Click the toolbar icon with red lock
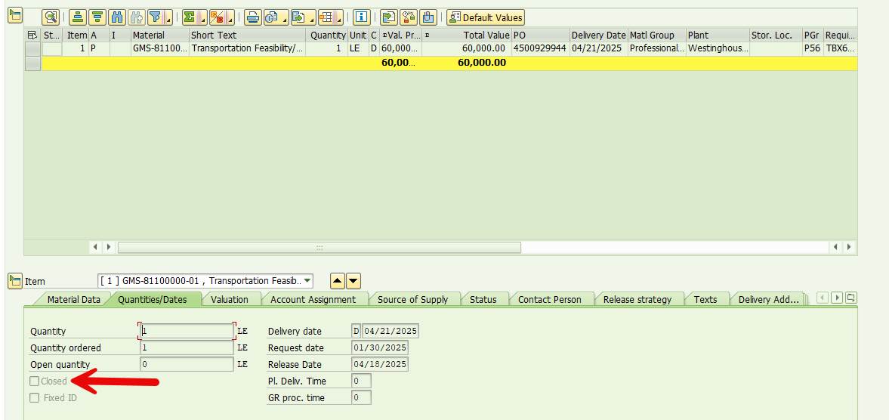 [x=409, y=17]
